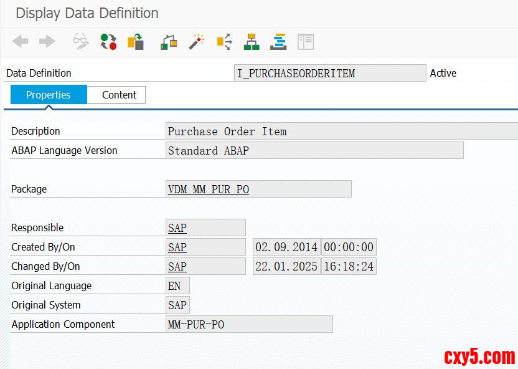Image resolution: width=518 pixels, height=369 pixels.
Task: Click the Navigation Window stack icon
Action: click(x=278, y=42)
